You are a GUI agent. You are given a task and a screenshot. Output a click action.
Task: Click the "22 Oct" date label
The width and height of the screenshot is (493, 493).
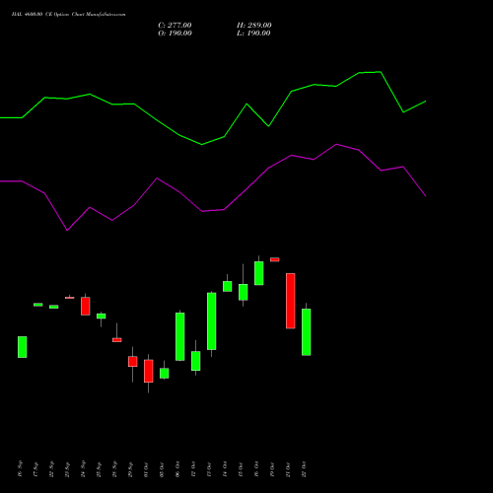[x=304, y=469]
